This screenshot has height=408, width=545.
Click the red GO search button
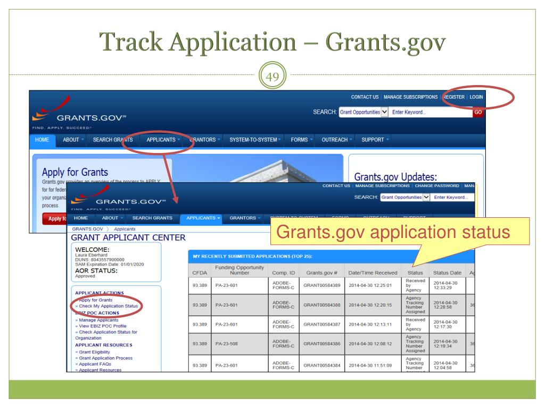[478, 112]
